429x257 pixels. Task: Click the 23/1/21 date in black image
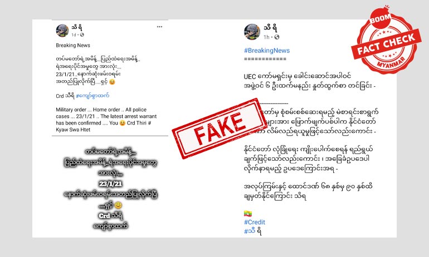(110, 184)
